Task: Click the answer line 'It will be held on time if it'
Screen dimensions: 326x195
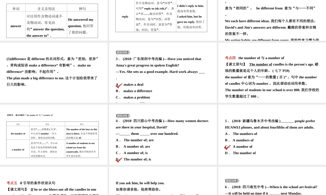Action: click(x=246, y=193)
